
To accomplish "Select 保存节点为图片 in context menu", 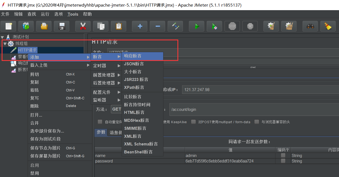I will [60, 148].
